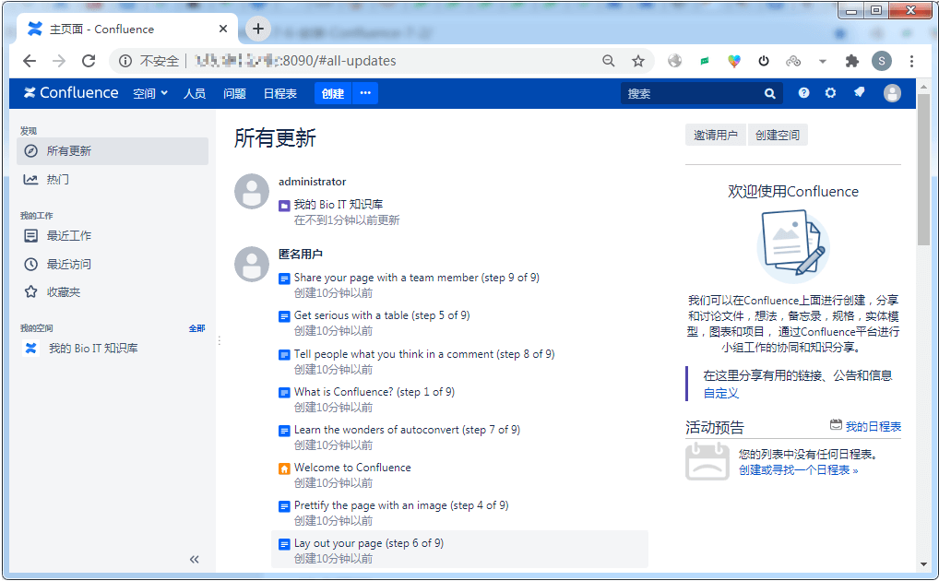
Task: Click the gamepad extension icon
Action: pos(793,61)
